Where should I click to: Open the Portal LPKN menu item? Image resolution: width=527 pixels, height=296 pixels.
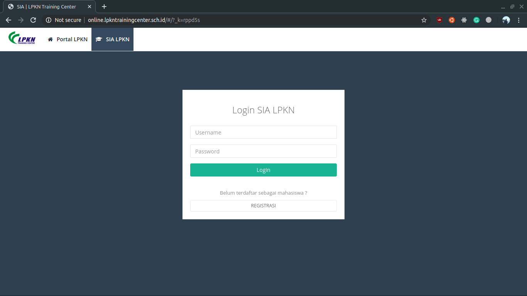(68, 39)
